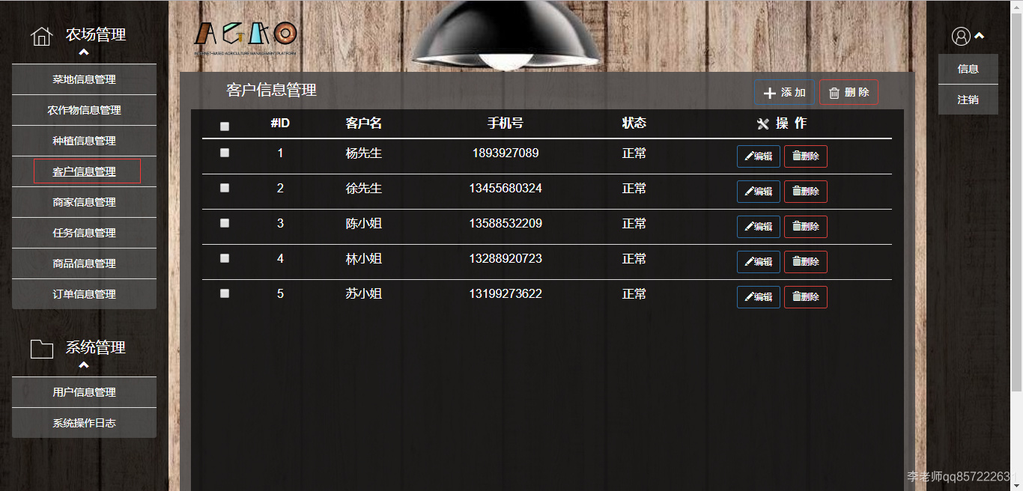Click phone number 13288920723
1023x491 pixels.
coord(506,258)
